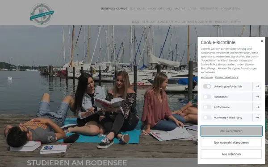Click the 'Marketing / Third Party' label text

(x=228, y=118)
